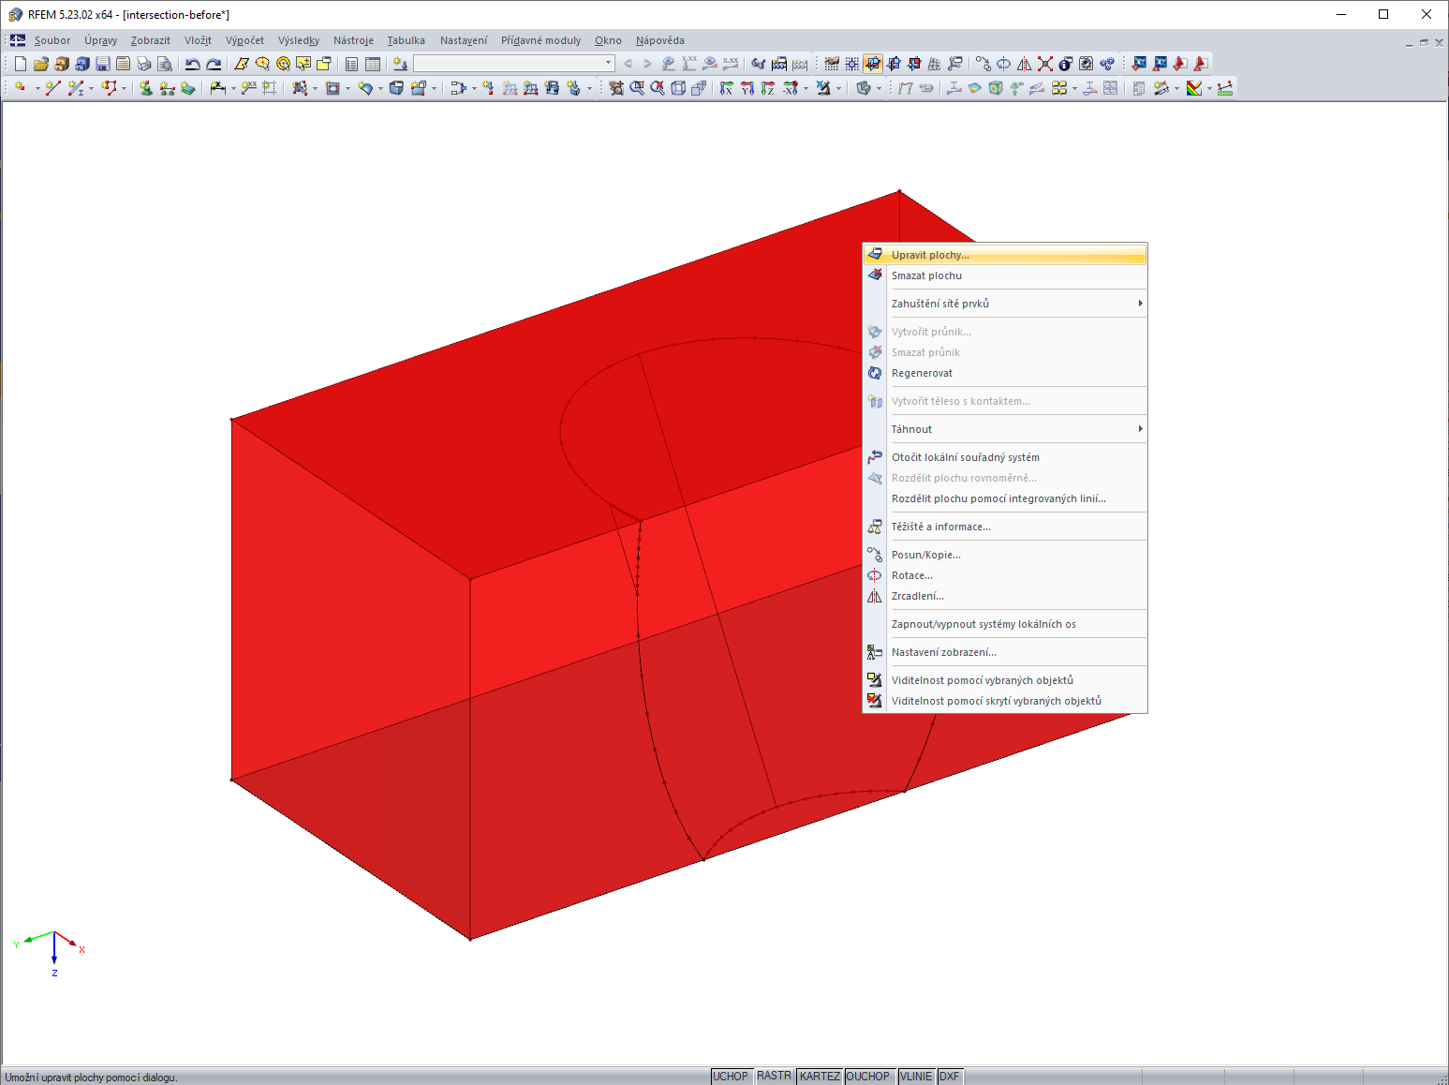Select the colored spectrum results icon
The image size is (1449, 1085).
(x=1194, y=88)
